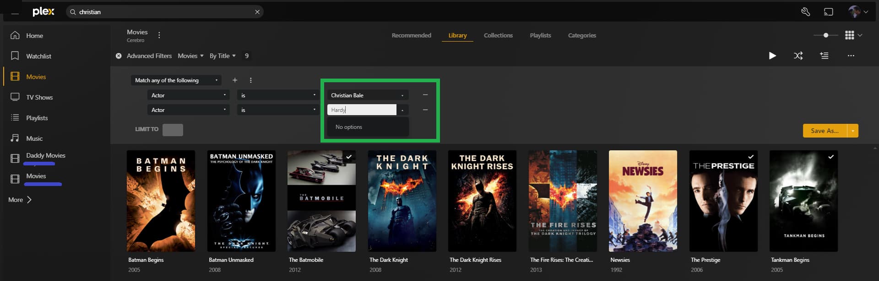Click Save As button
The image size is (879, 281).
coord(825,131)
